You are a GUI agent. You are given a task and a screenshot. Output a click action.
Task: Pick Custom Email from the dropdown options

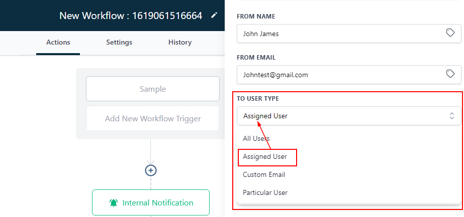pyautogui.click(x=264, y=174)
